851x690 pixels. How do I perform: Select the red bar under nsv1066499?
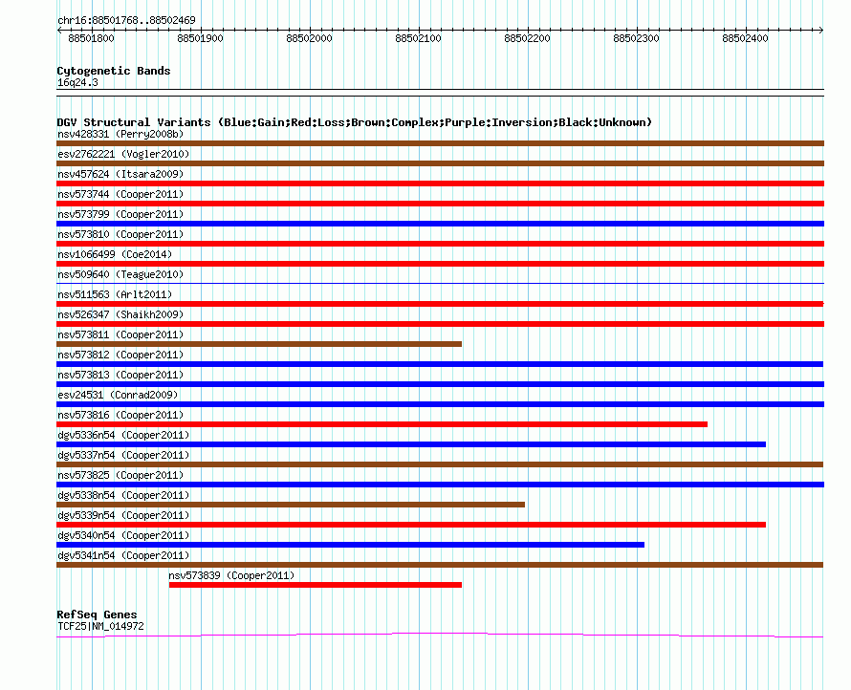[440, 264]
